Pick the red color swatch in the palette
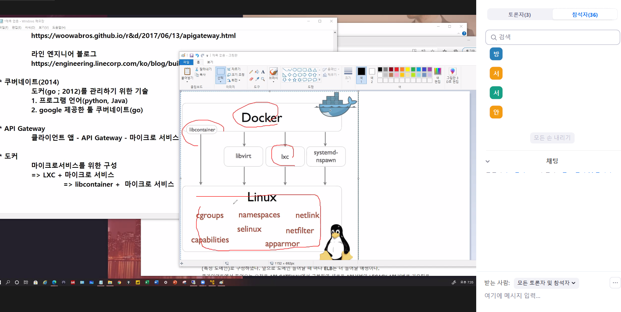This screenshot has width=621, height=312. (x=396, y=70)
